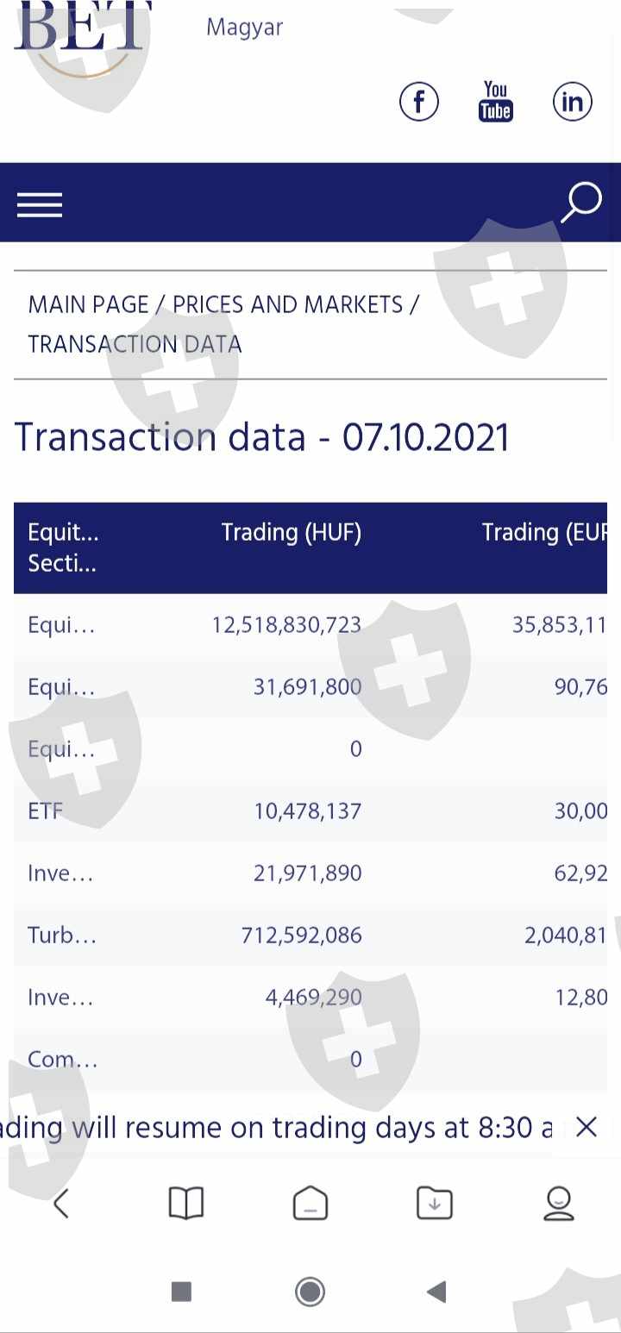Tap the browser back arrow icon

point(61,1203)
